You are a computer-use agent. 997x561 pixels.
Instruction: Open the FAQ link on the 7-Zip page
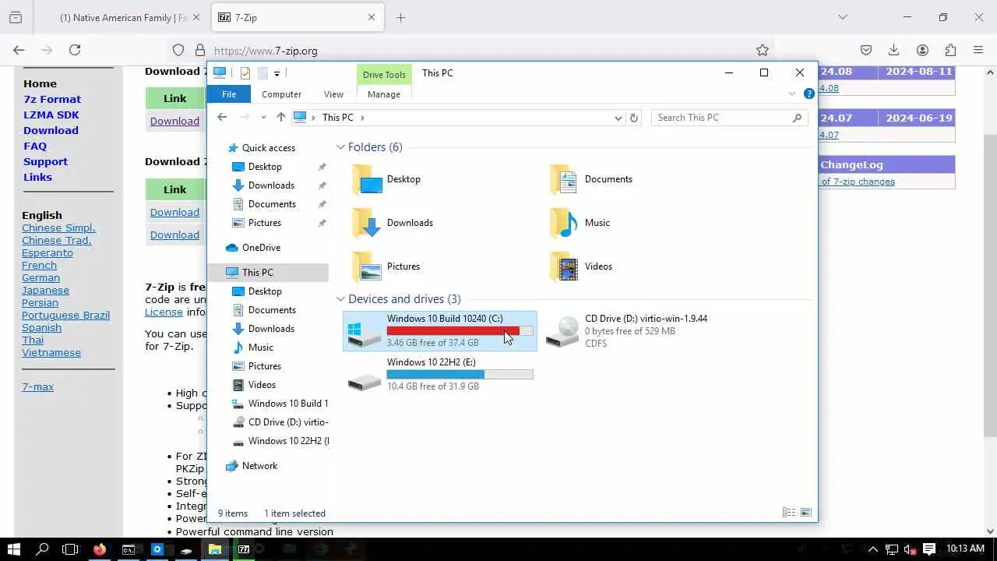click(x=35, y=146)
